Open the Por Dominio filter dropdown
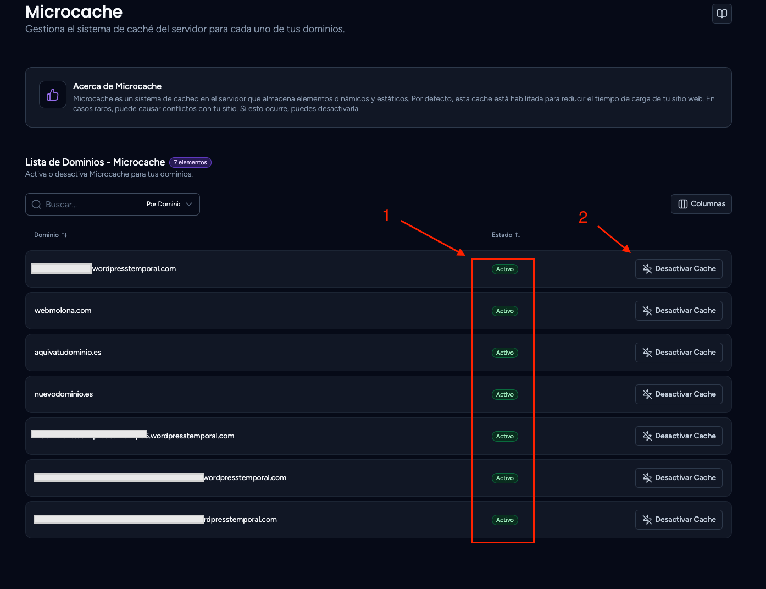 click(x=170, y=204)
